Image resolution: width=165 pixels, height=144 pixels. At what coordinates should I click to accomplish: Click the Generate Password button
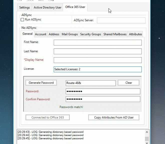[41, 83]
